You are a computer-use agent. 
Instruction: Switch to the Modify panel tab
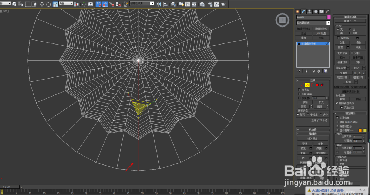click(304, 11)
